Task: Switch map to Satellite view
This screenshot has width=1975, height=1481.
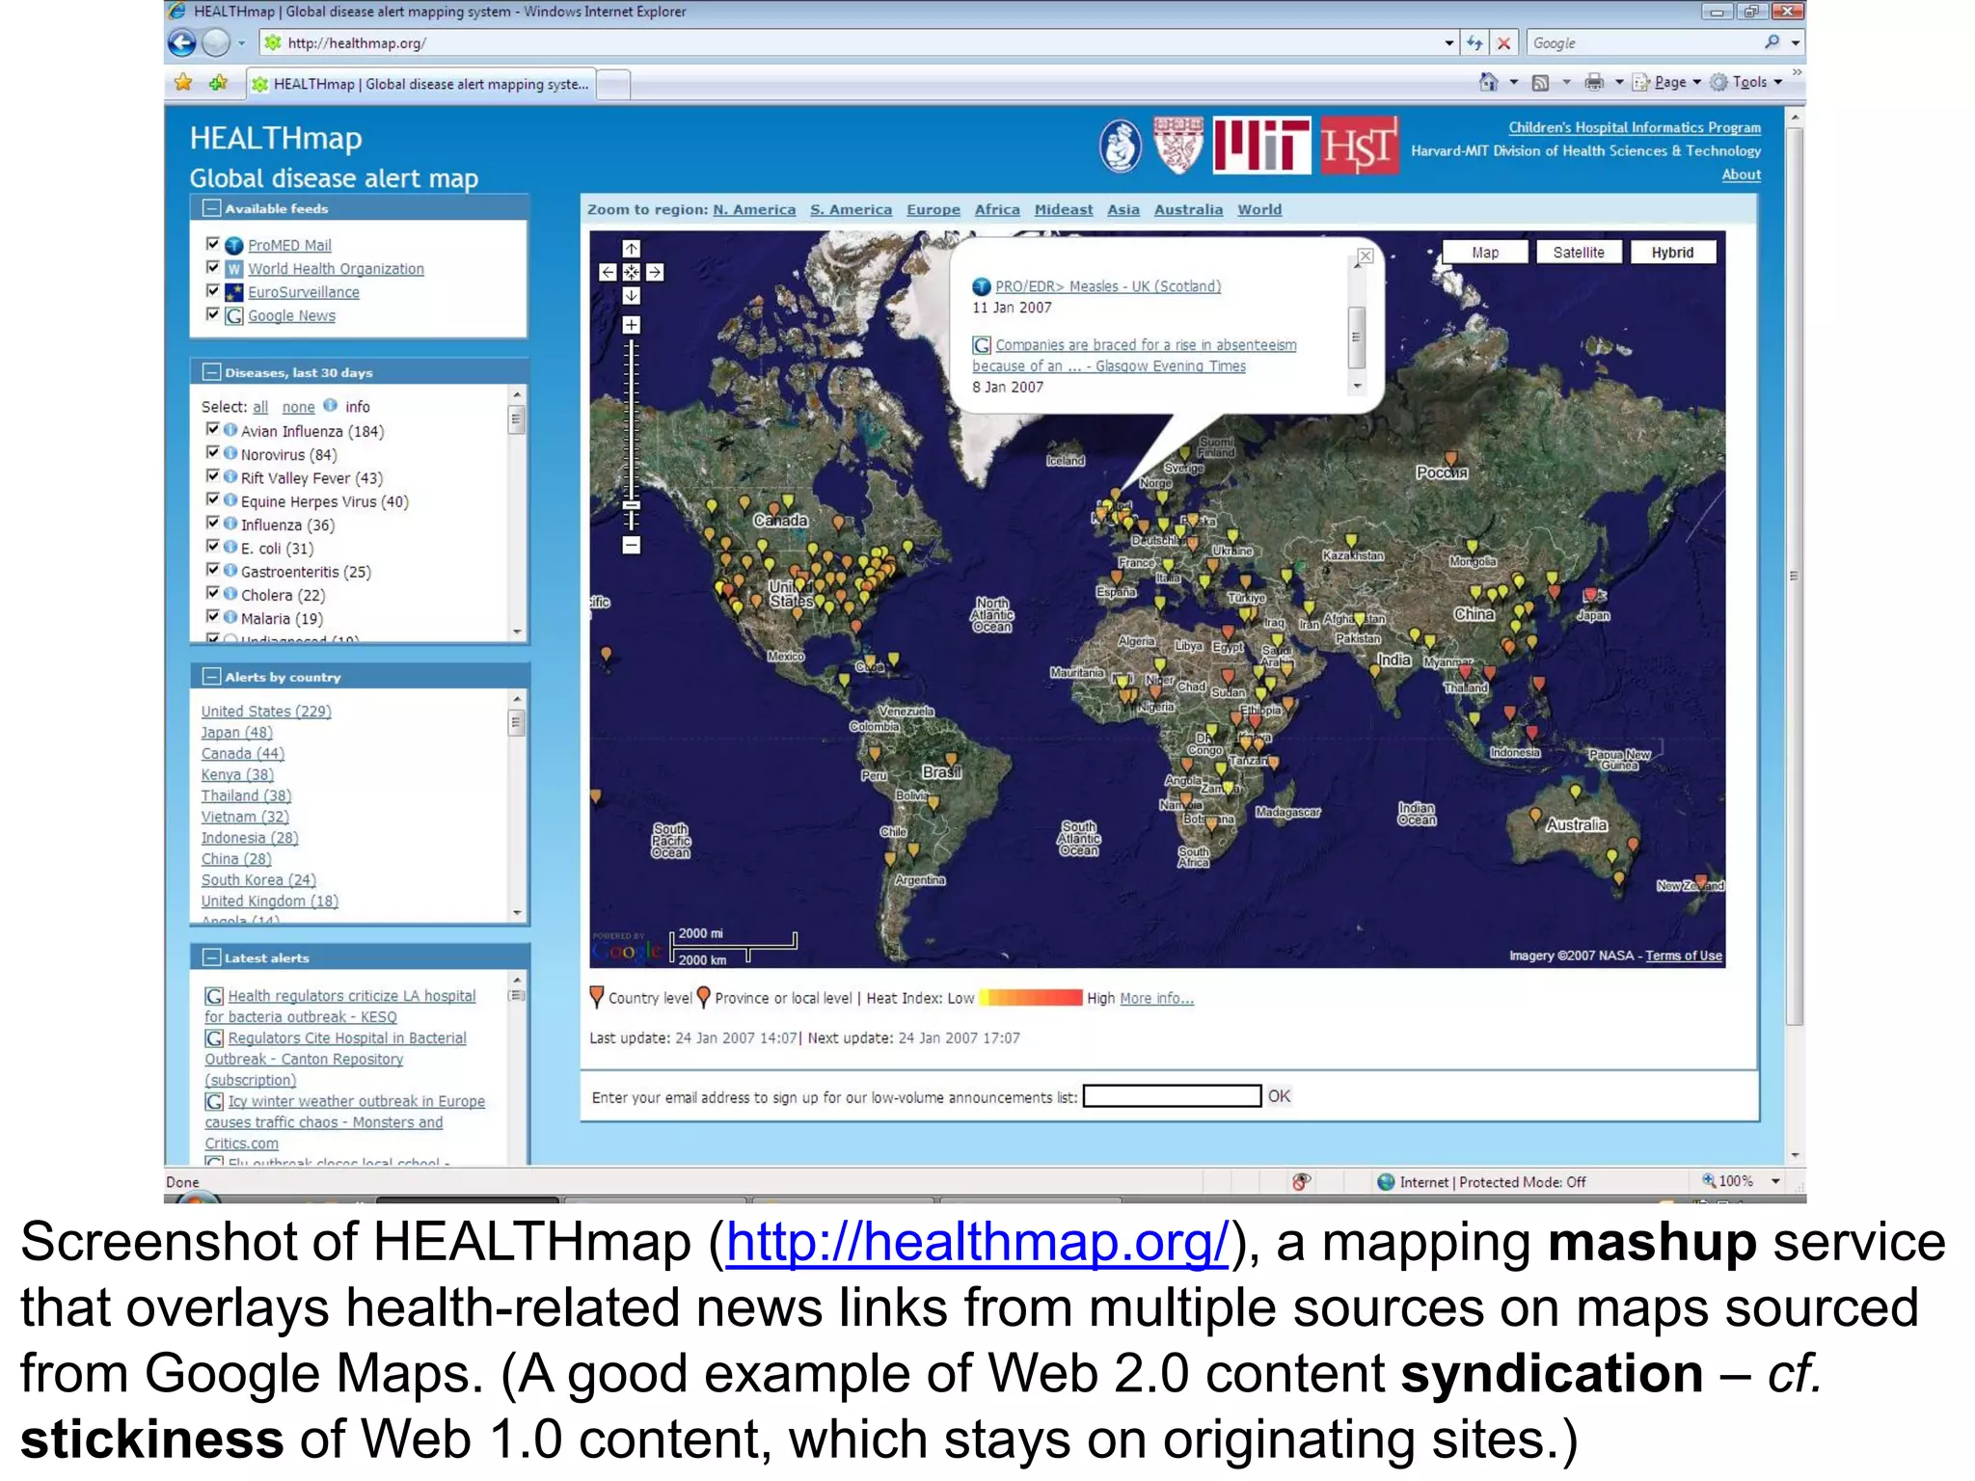Action: pyautogui.click(x=1579, y=253)
